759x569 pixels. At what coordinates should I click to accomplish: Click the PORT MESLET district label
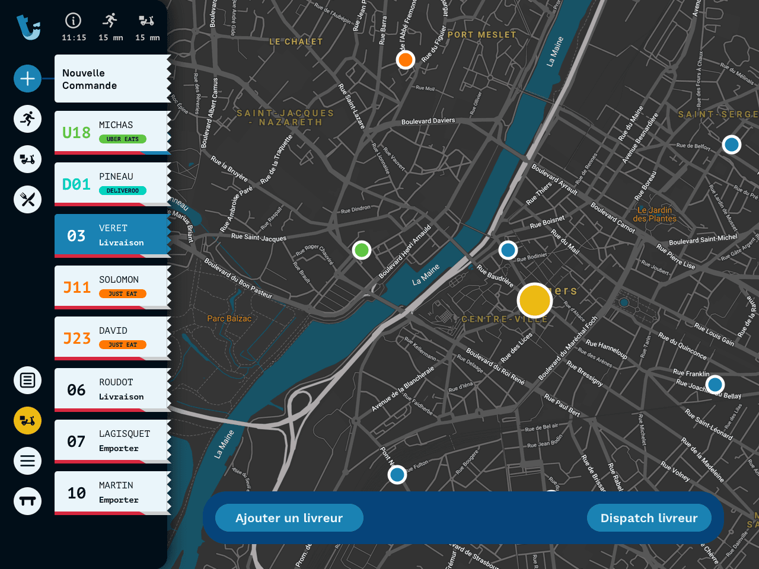[x=482, y=35]
